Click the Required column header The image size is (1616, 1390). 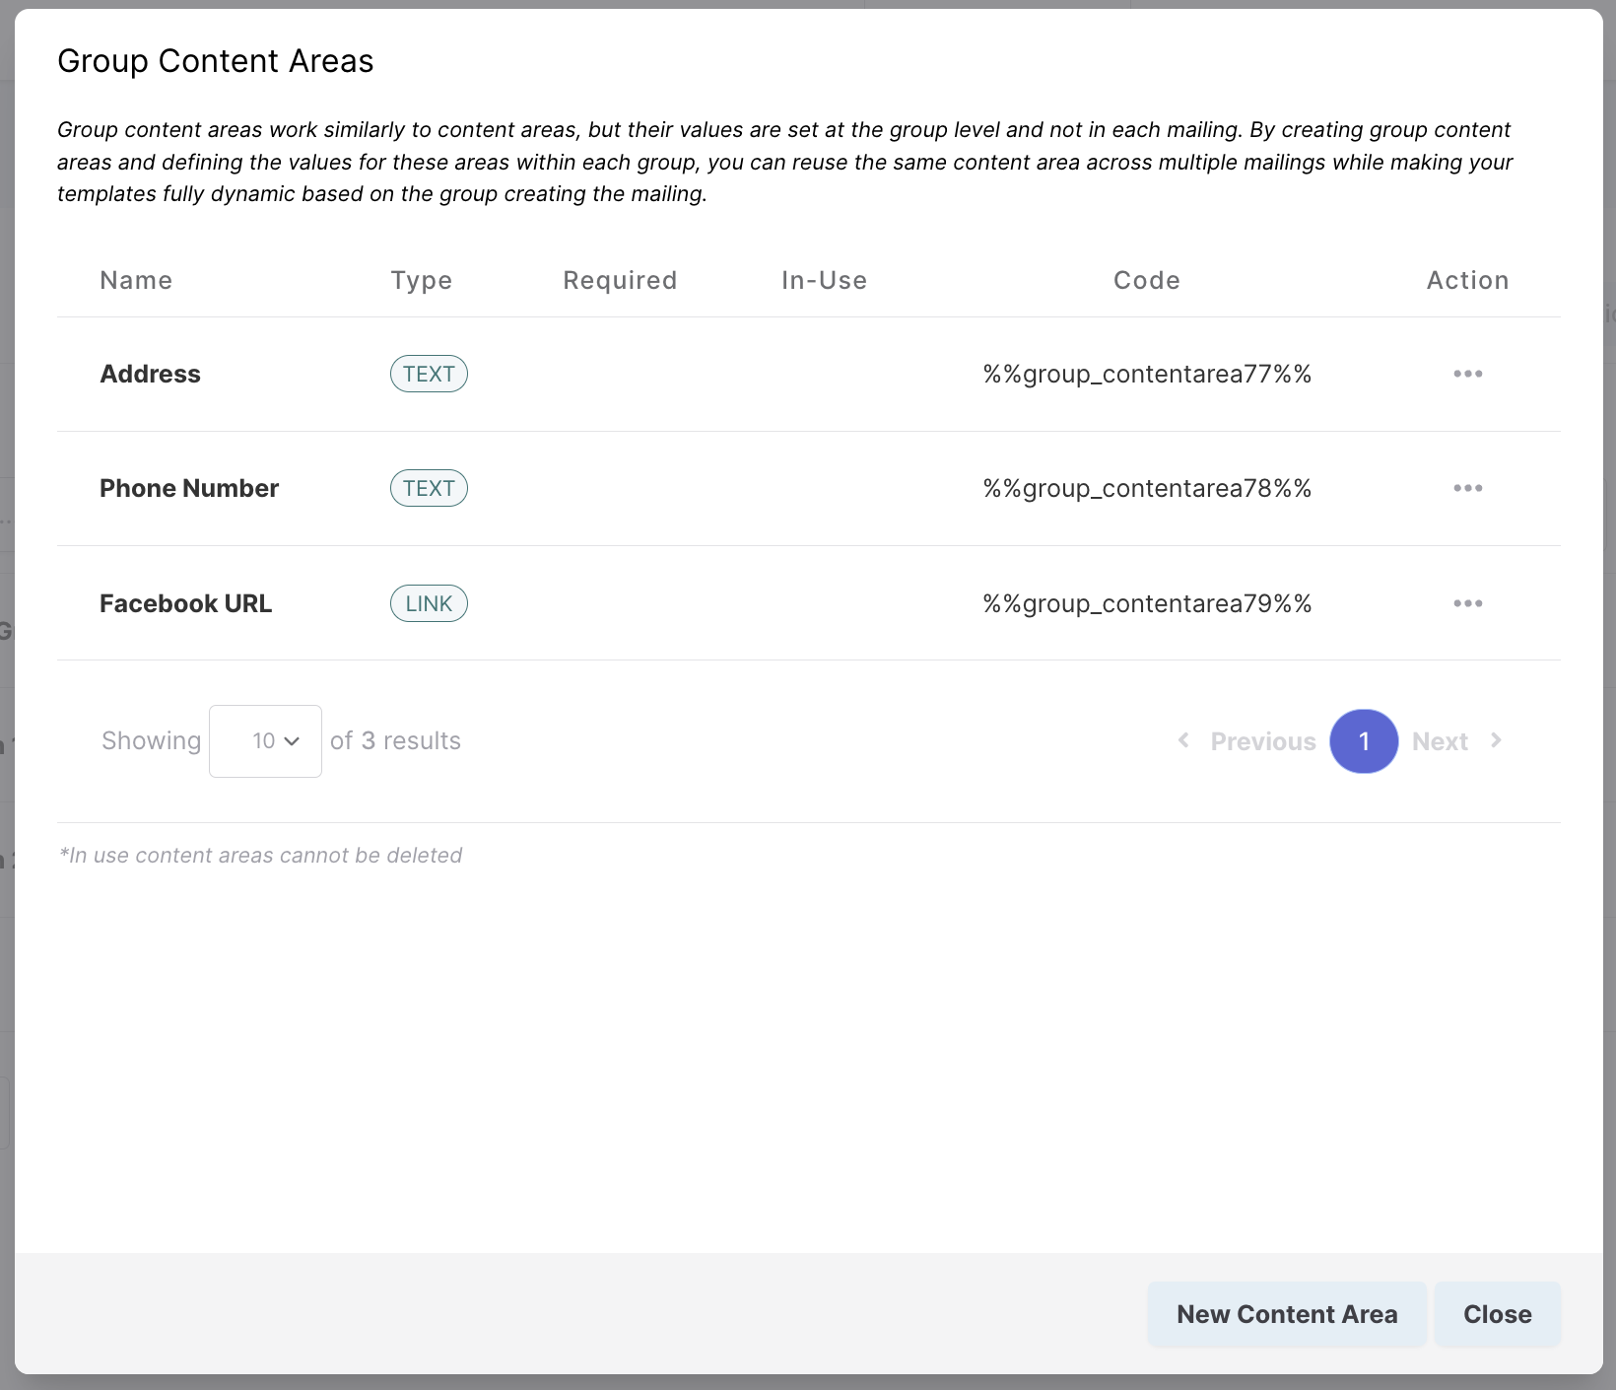click(620, 281)
